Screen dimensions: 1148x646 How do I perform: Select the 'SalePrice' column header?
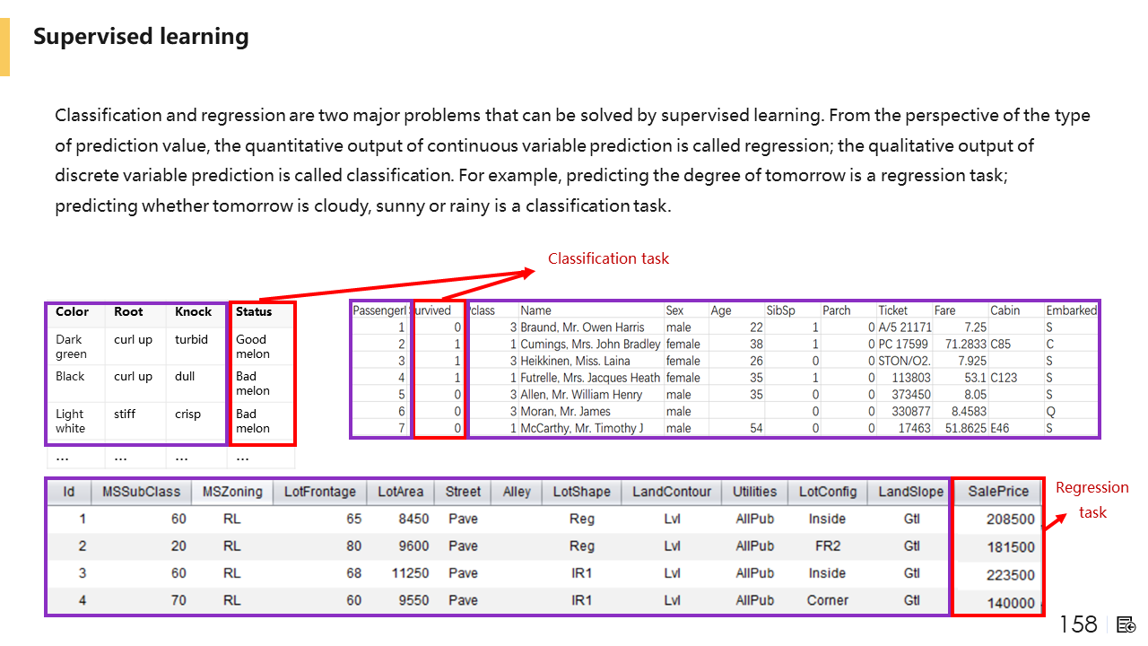[998, 492]
